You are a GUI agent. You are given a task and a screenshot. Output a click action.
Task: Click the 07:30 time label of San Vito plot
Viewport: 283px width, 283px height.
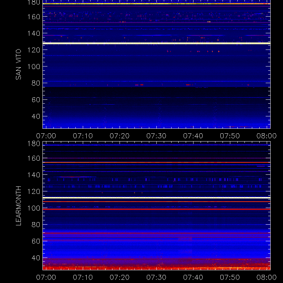point(156,136)
